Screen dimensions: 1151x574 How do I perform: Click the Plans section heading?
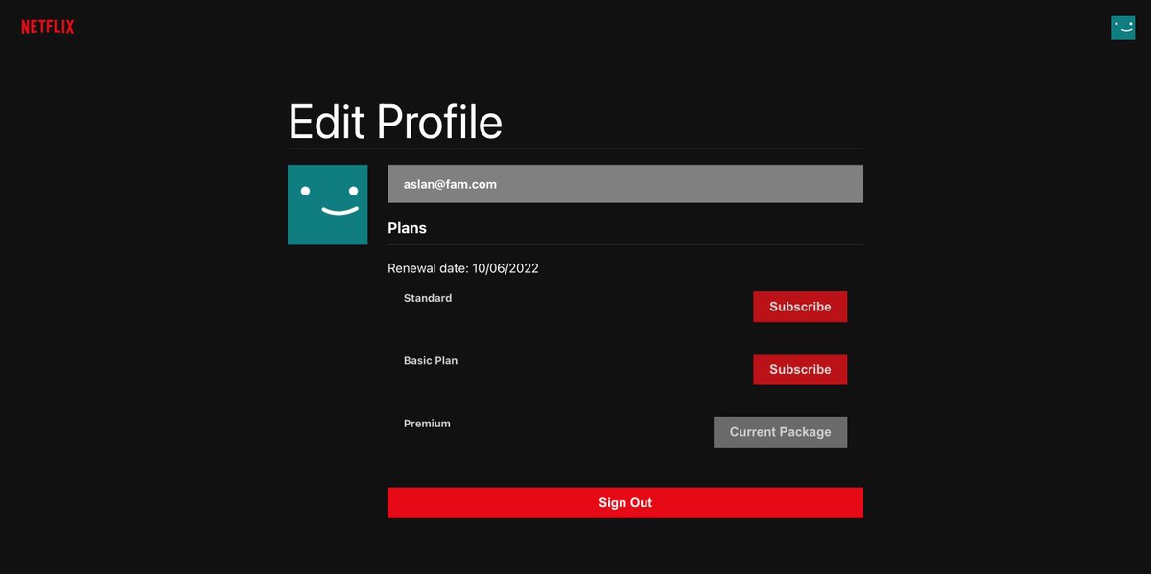pyautogui.click(x=407, y=228)
